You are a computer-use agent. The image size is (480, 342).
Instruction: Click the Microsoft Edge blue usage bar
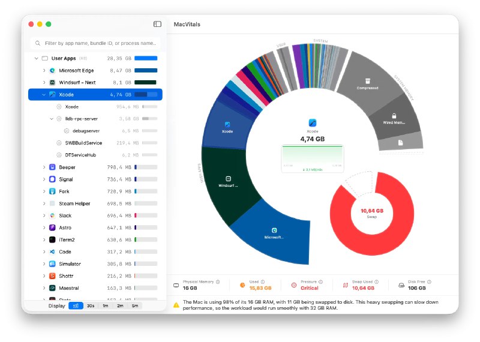pos(146,70)
